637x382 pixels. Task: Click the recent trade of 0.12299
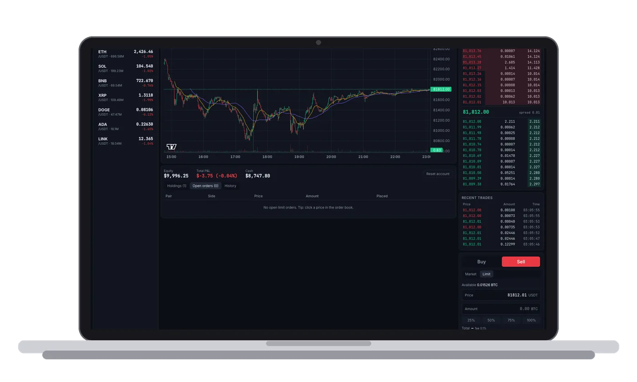(x=501, y=244)
